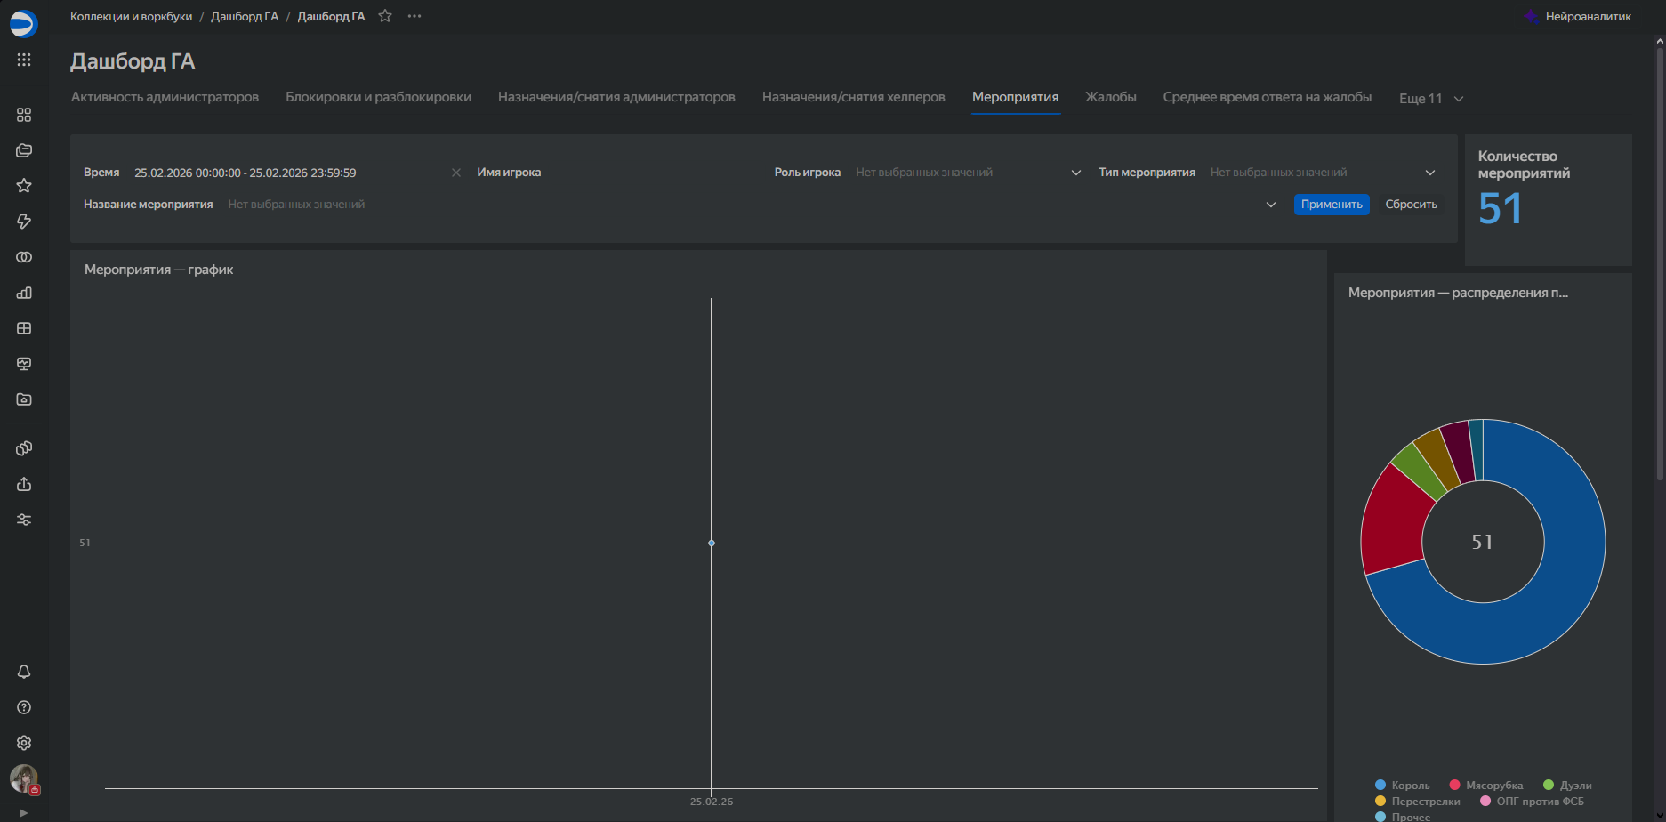Viewport: 1666px width, 822px height.
Task: Expand the Роль игрока dropdown
Action: point(1075,173)
